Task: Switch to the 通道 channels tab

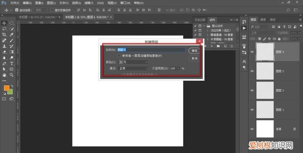Action: pyautogui.click(x=263, y=19)
